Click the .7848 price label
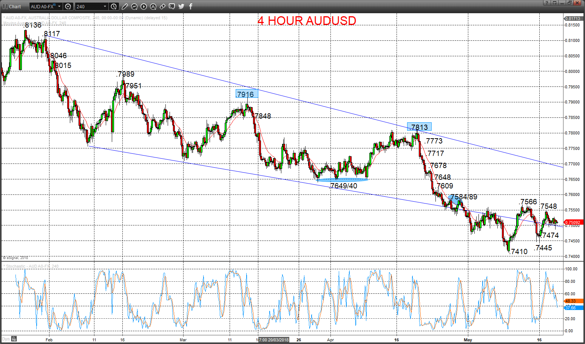 tap(262, 116)
